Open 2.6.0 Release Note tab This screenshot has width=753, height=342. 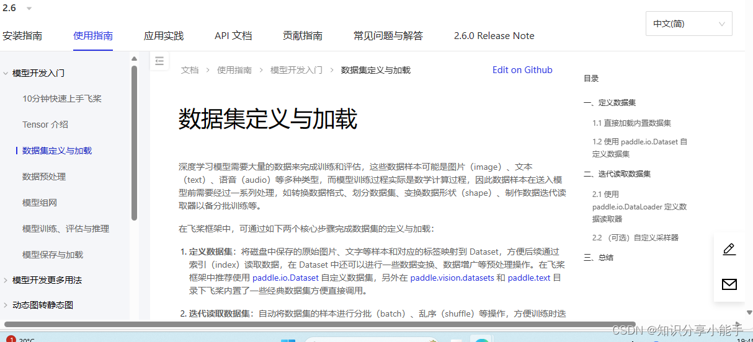(x=494, y=36)
